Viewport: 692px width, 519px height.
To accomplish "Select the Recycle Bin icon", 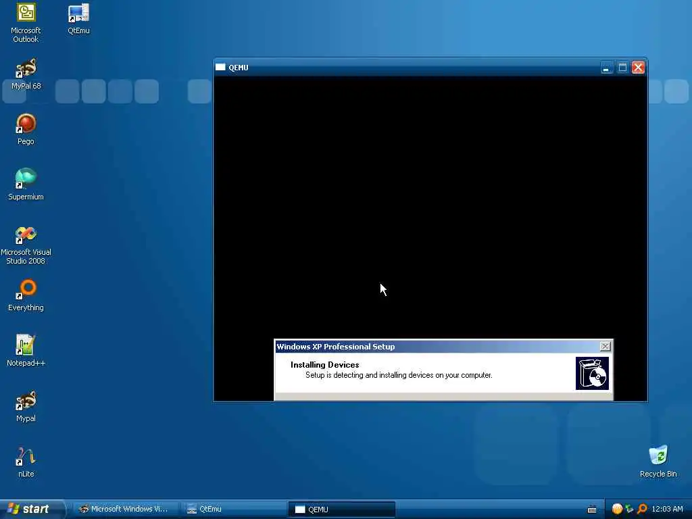I will click(658, 462).
